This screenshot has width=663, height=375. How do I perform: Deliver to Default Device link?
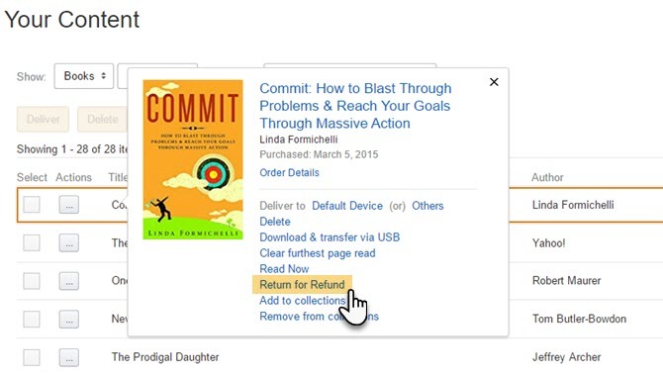347,206
